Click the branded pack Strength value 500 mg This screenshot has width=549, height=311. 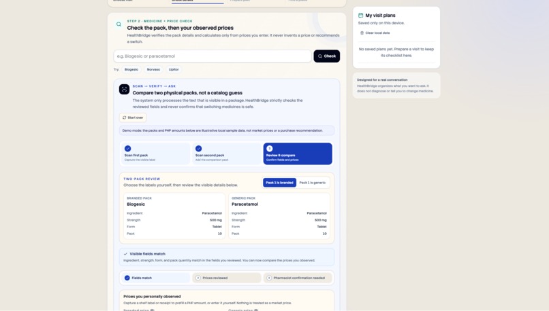point(216,220)
